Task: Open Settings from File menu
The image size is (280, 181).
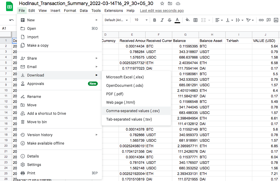Action: click(x=59, y=165)
